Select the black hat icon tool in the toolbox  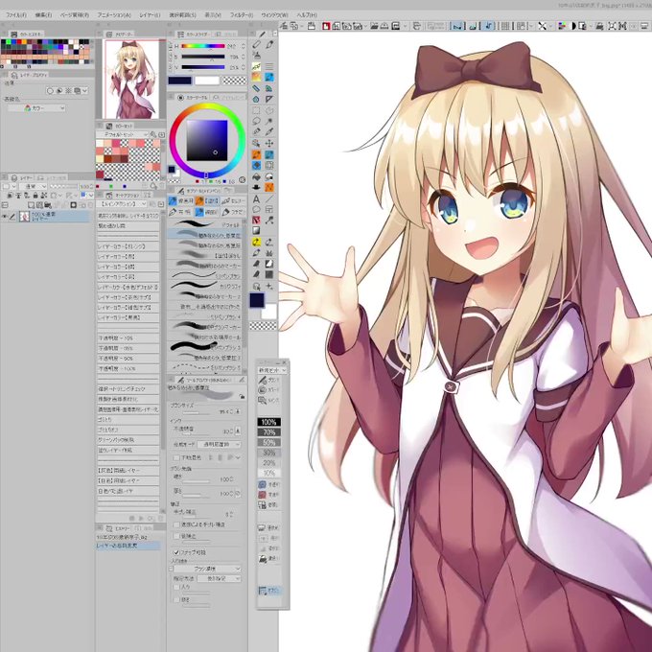256,188
